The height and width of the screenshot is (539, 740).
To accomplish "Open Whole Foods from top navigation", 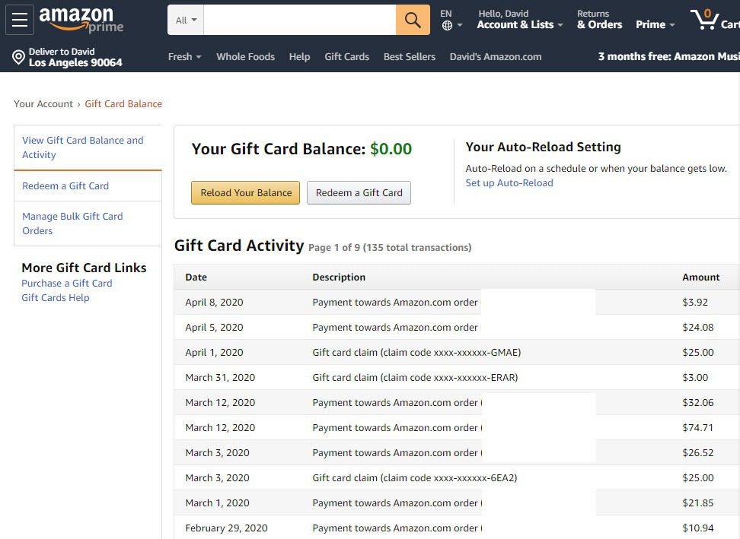I will pos(245,56).
